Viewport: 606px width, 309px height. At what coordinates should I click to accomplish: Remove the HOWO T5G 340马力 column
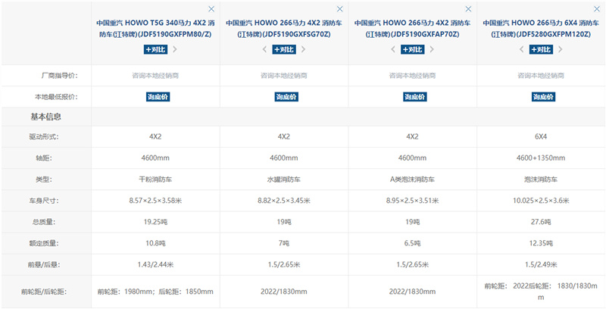point(211,8)
